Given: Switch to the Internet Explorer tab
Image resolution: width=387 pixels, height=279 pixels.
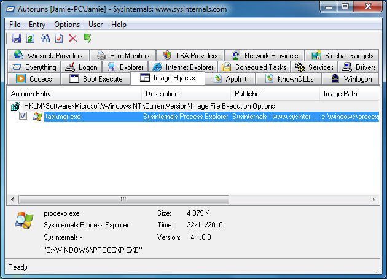Looking at the screenshot, I should tap(183, 67).
